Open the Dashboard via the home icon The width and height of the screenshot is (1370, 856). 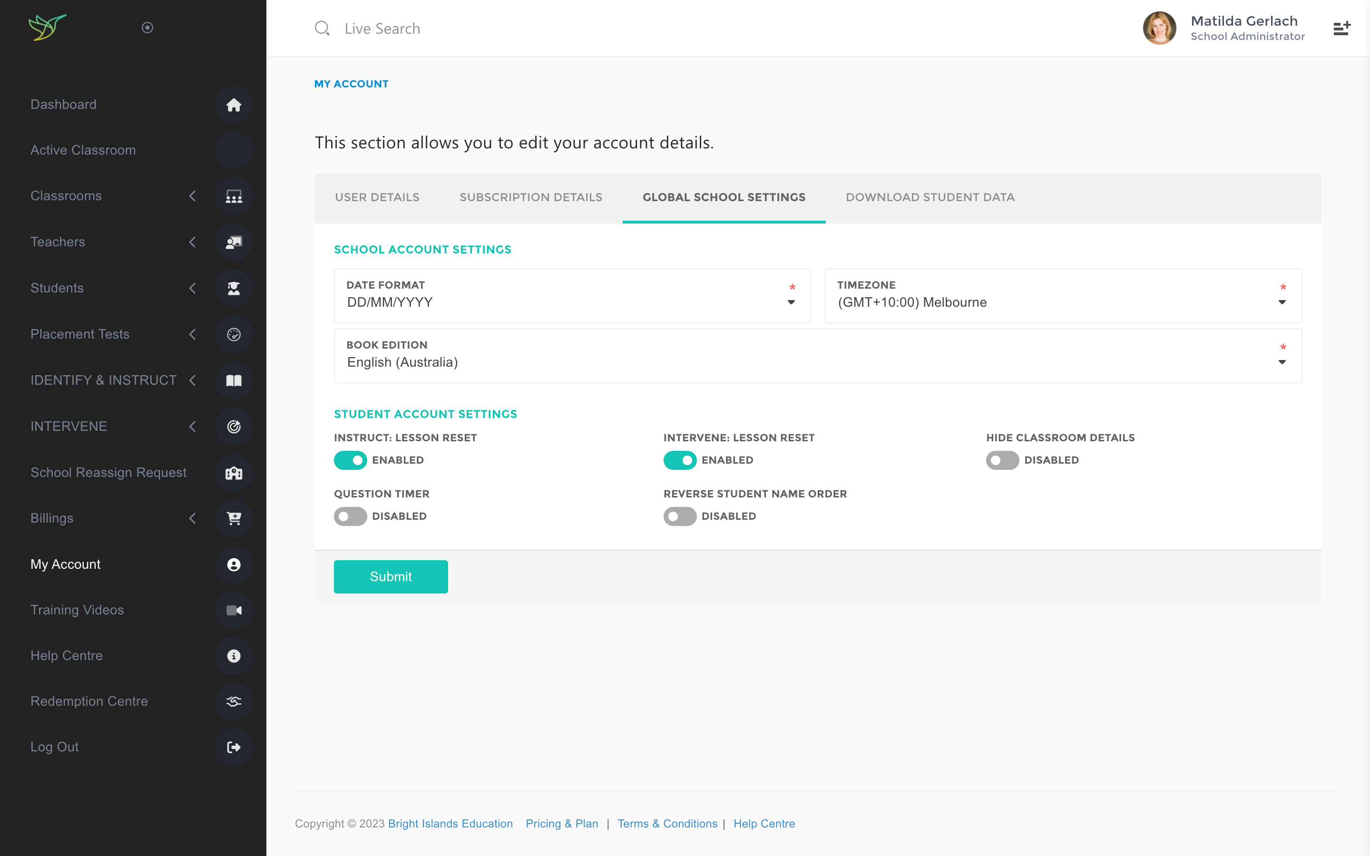(234, 104)
